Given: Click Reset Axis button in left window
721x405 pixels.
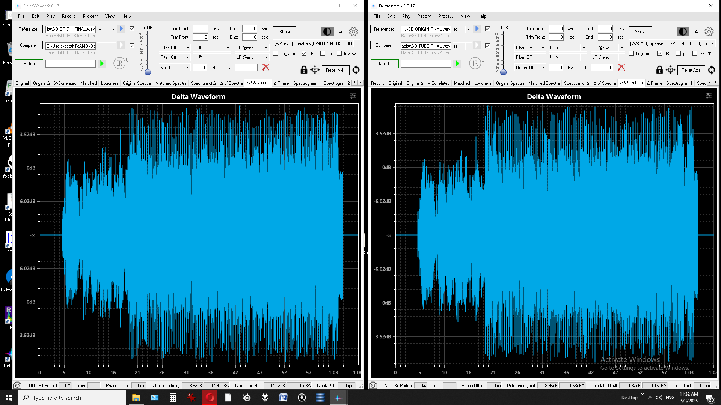Looking at the screenshot, I should [x=335, y=70].
